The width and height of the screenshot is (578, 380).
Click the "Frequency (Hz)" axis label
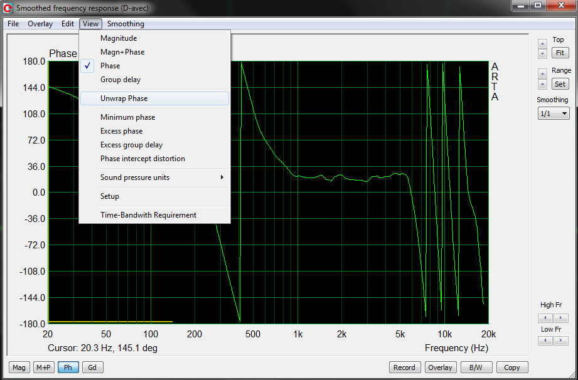456,348
